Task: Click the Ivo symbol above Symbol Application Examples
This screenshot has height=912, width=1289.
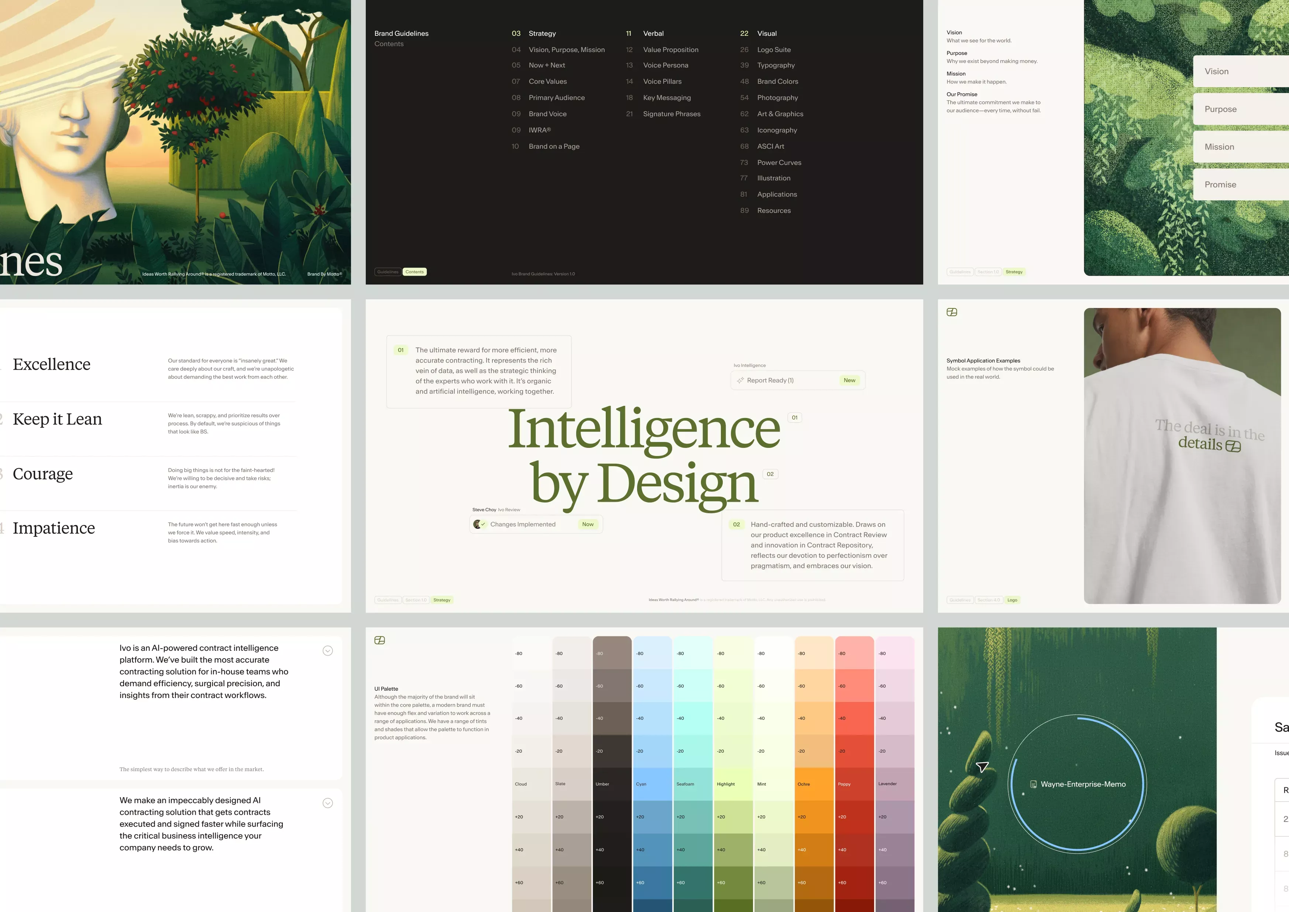Action: (951, 312)
